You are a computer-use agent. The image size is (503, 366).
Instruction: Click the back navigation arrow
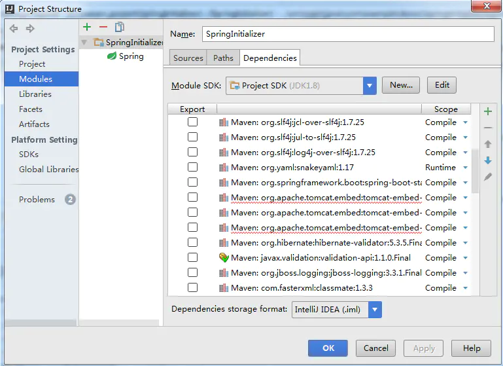(14, 29)
